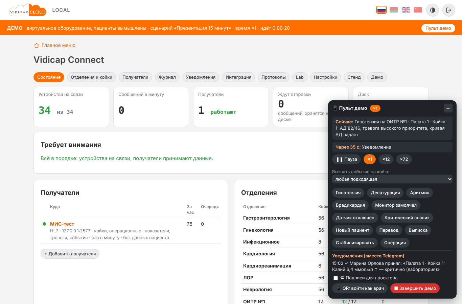Click QR: войти как врач
462x304 pixels.
(x=360, y=288)
